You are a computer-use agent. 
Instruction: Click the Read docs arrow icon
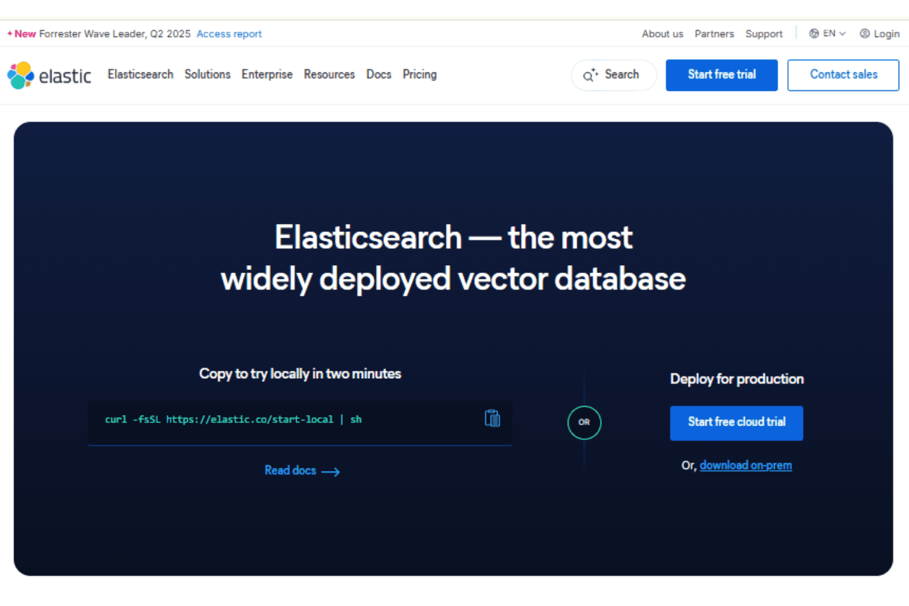pyautogui.click(x=330, y=472)
